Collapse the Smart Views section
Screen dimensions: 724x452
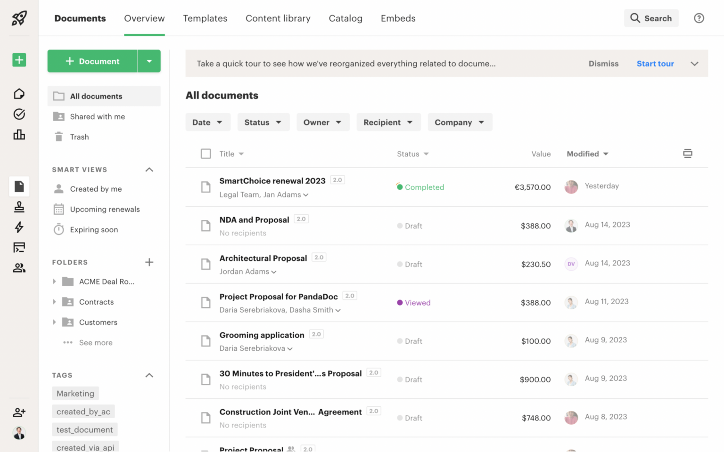[x=149, y=169]
